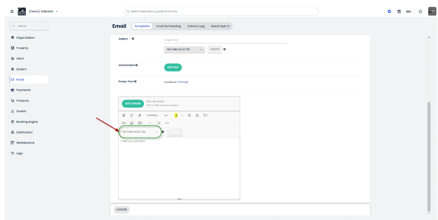Click the yellow highlighted text color button
Image resolution: width=438 pixels, height=220 pixels.
(x=176, y=116)
